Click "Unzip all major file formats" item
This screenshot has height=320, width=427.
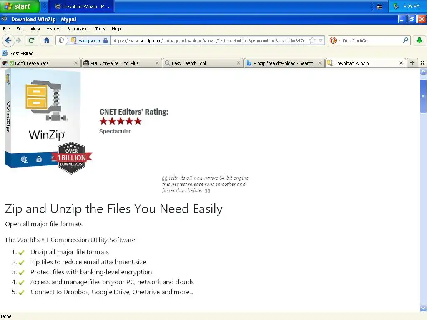tap(70, 252)
